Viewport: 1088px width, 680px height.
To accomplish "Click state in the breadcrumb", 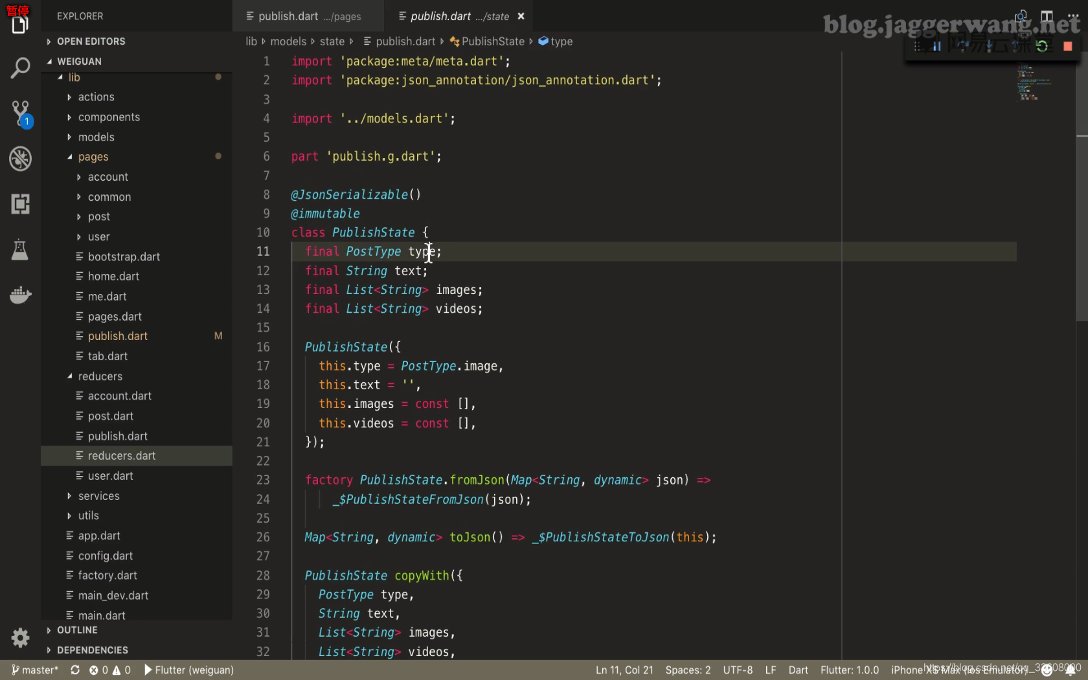I will click(332, 41).
